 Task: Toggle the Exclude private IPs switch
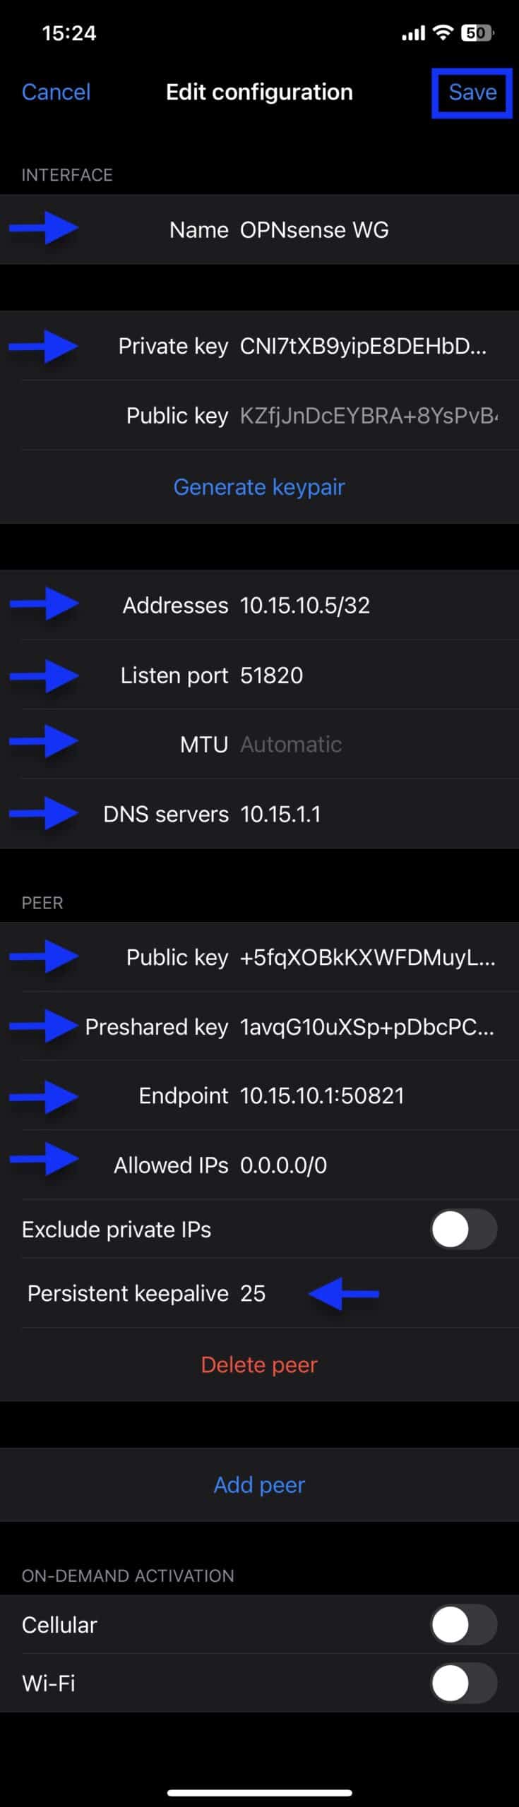pyautogui.click(x=464, y=1230)
